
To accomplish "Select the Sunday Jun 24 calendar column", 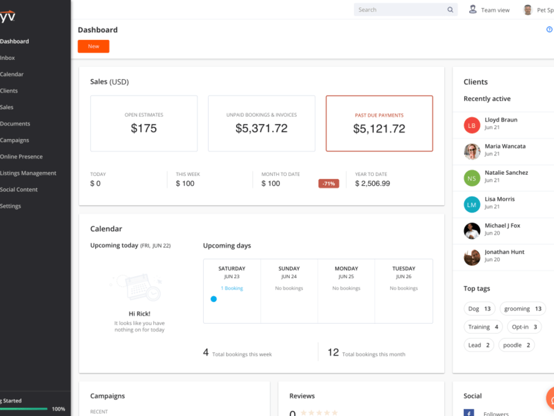I will pos(289,291).
